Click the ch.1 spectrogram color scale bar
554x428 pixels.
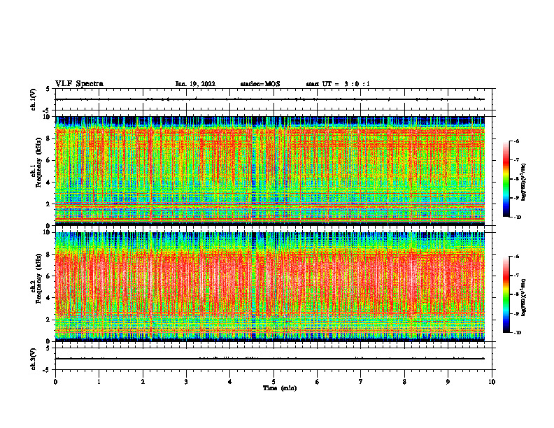tap(506, 179)
